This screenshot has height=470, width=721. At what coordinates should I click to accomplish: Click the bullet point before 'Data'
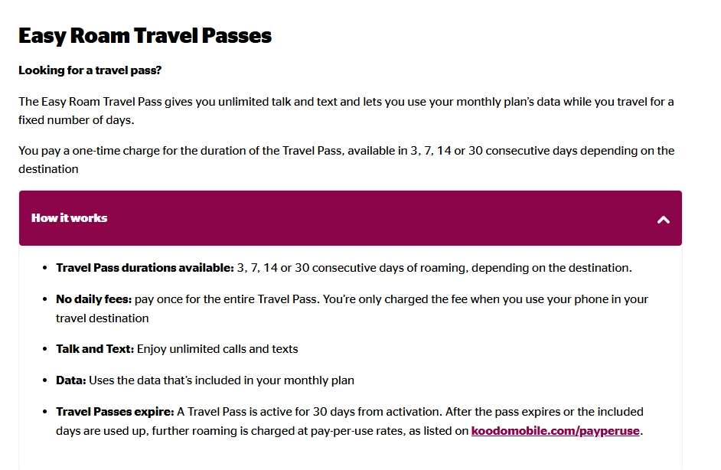pyautogui.click(x=44, y=380)
